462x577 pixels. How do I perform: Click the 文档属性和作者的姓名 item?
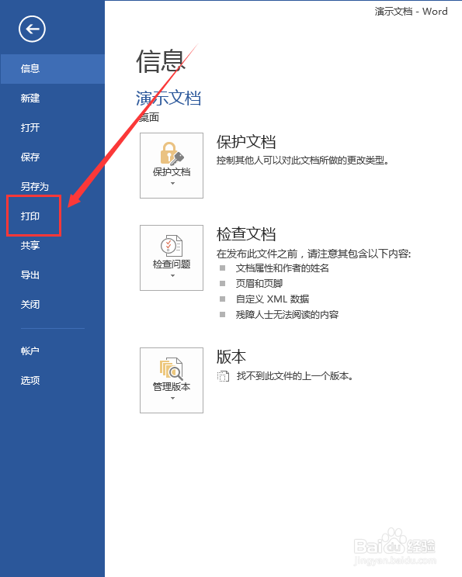click(x=282, y=268)
